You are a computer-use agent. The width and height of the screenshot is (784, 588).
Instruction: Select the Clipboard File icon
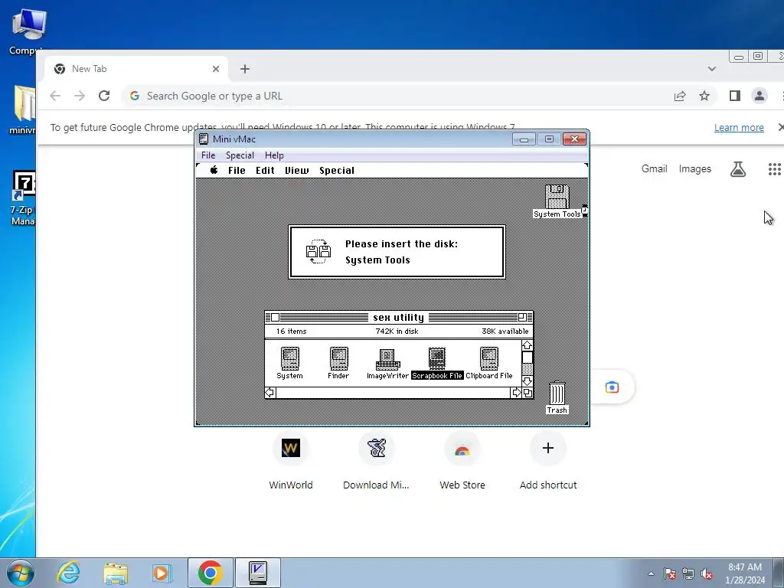489,363
